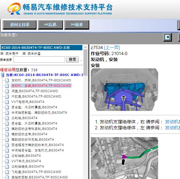Click document icon beside VVT单元
The height and width of the screenshot is (179, 180).
click(7, 161)
